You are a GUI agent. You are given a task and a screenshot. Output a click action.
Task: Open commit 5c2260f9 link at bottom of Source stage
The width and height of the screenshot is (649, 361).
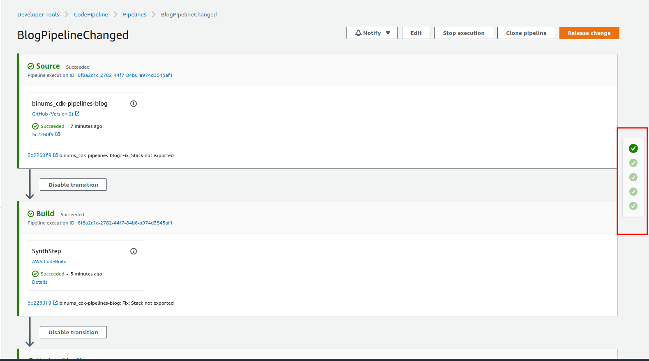pos(39,155)
